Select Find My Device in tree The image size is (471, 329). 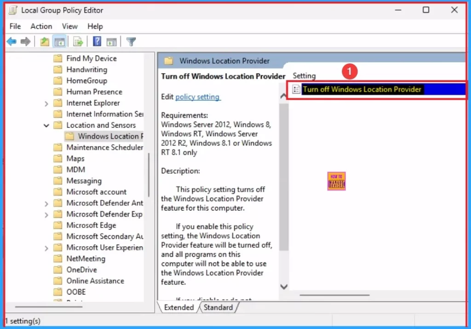coord(92,58)
